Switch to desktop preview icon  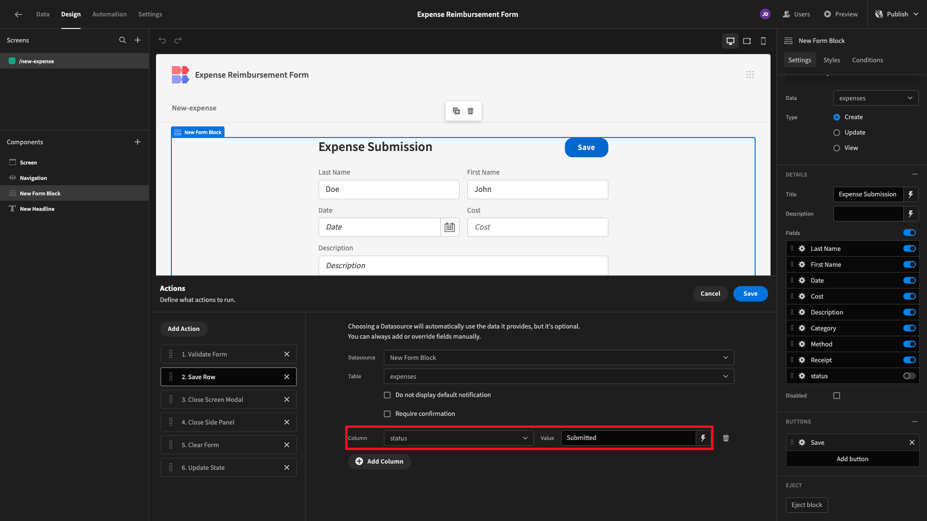coord(730,41)
